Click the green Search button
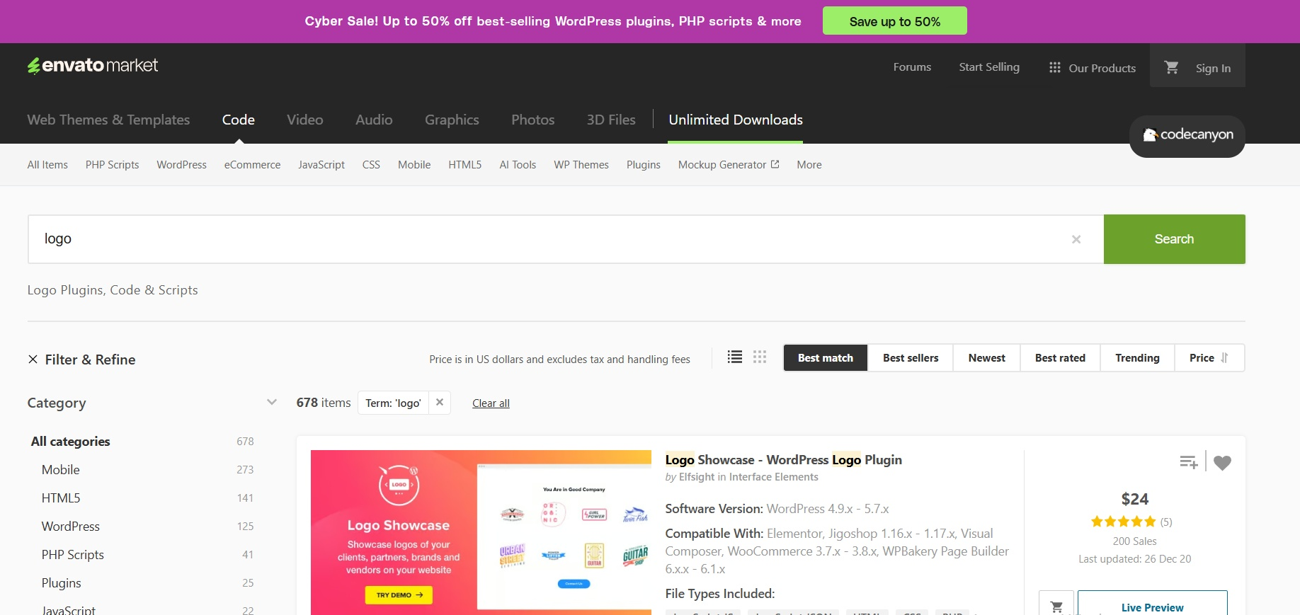1300x615 pixels. pyautogui.click(x=1174, y=239)
